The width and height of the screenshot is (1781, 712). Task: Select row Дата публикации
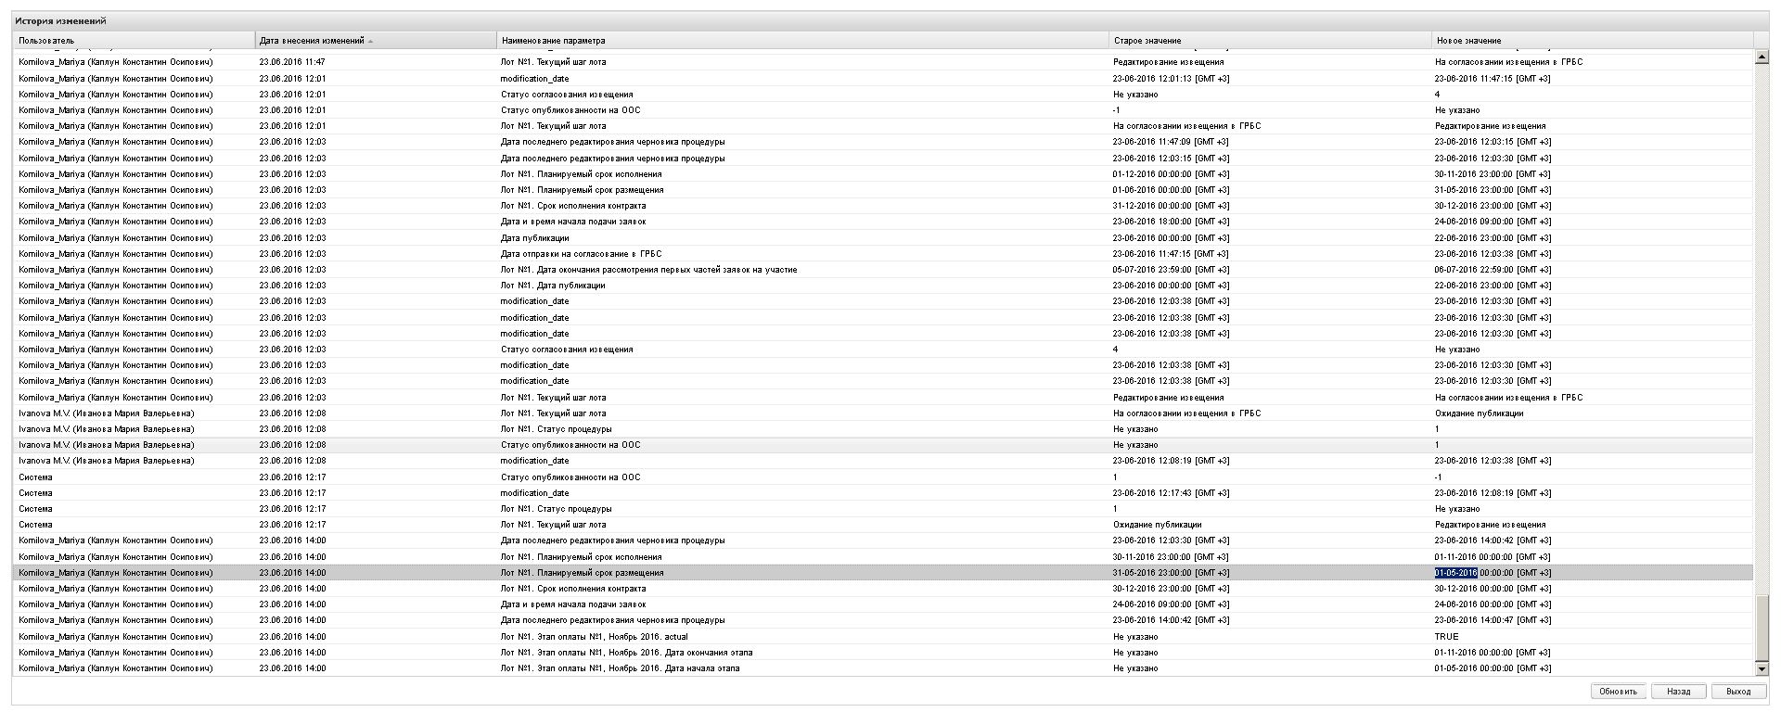pos(883,238)
